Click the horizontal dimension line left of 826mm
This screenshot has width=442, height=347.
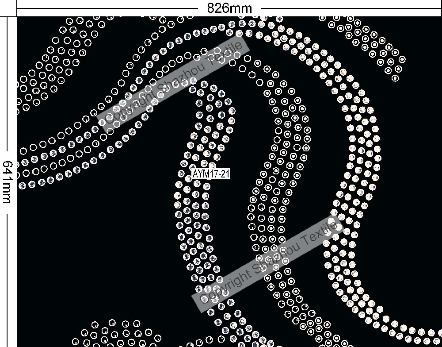[106, 8]
